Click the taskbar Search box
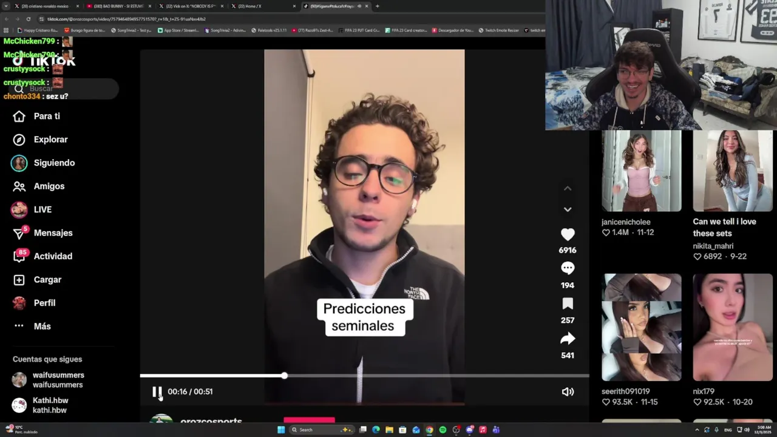 pyautogui.click(x=322, y=430)
